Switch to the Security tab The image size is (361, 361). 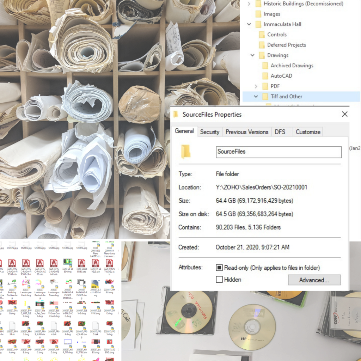(x=210, y=132)
